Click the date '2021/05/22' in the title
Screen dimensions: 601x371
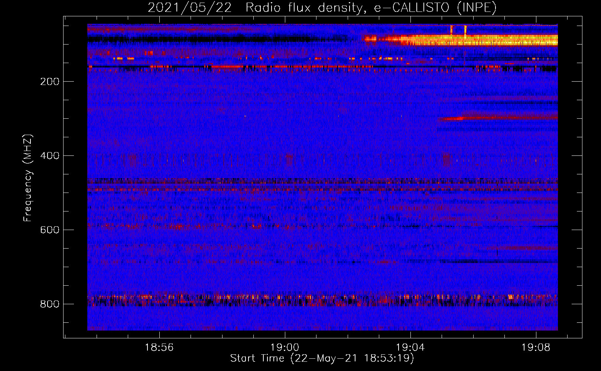190,8
